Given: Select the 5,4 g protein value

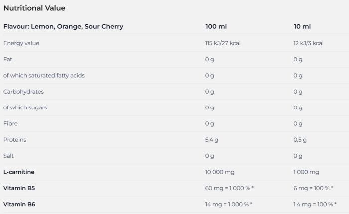Looking at the screenshot, I should pos(213,140).
